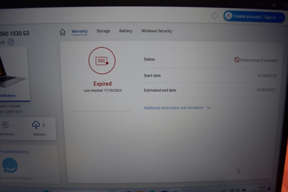Screen dimensions: 288x192
Task: Click the Updates label
Action: pos(39,134)
